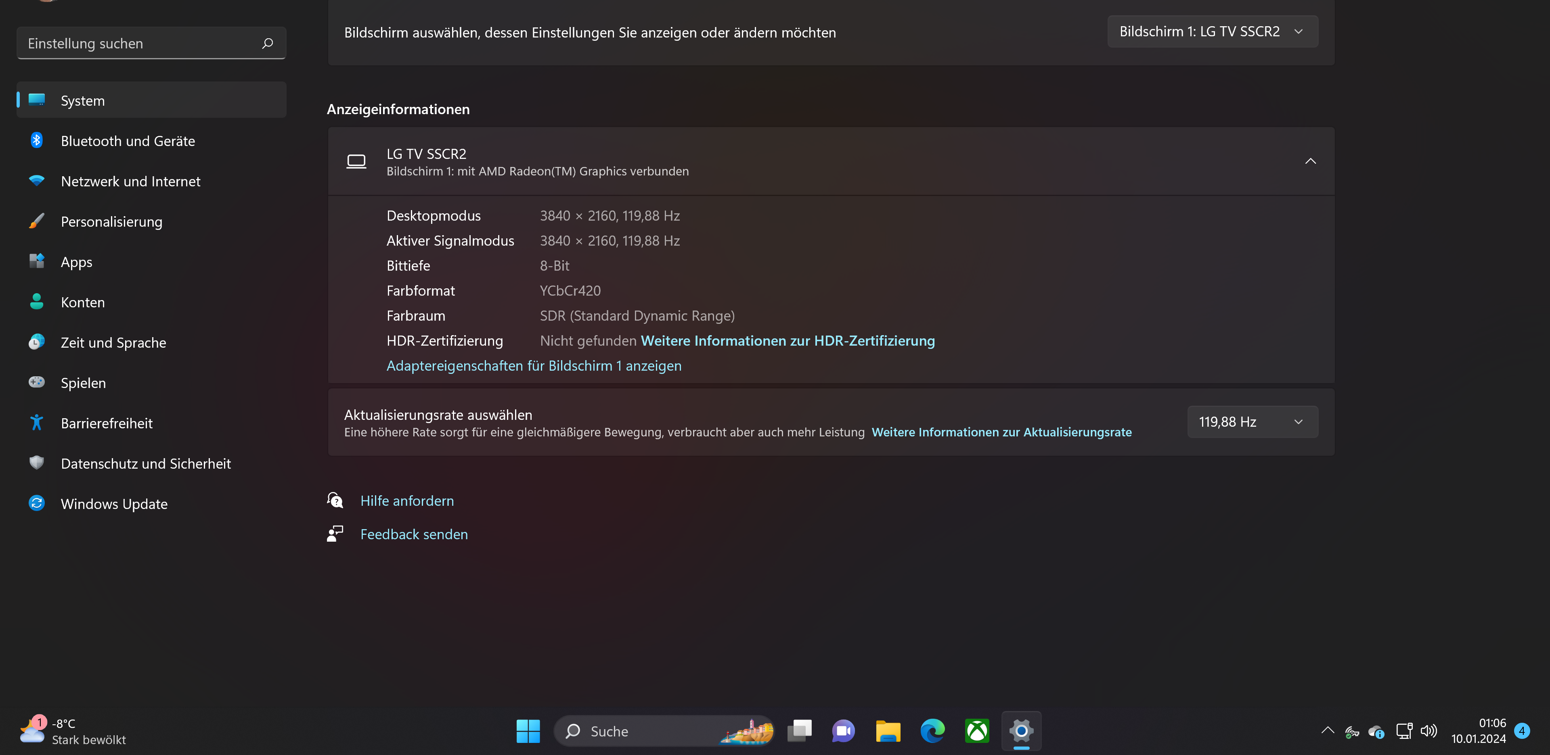Open the weather widget showing -8°C
1550x755 pixels.
(x=72, y=731)
